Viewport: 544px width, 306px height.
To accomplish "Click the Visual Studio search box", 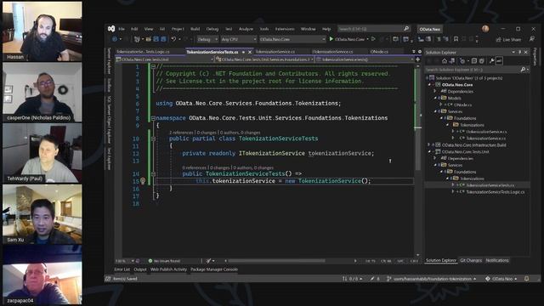I will [x=373, y=29].
